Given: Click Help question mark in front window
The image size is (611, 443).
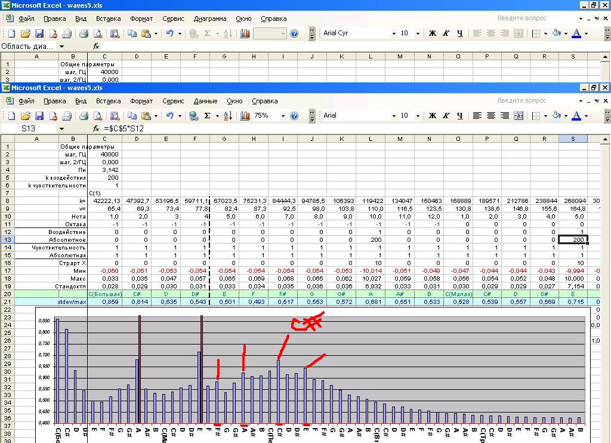Looking at the screenshot, I should click(x=294, y=116).
